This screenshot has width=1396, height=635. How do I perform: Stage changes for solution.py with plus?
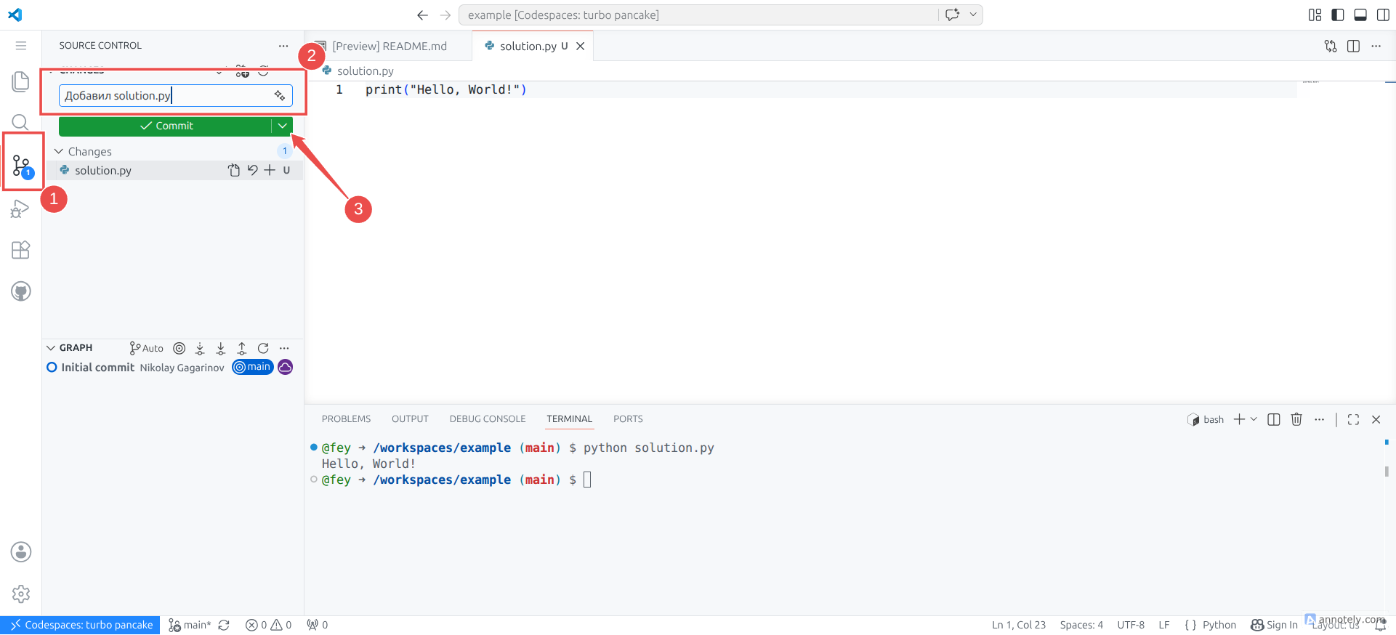tap(270, 170)
